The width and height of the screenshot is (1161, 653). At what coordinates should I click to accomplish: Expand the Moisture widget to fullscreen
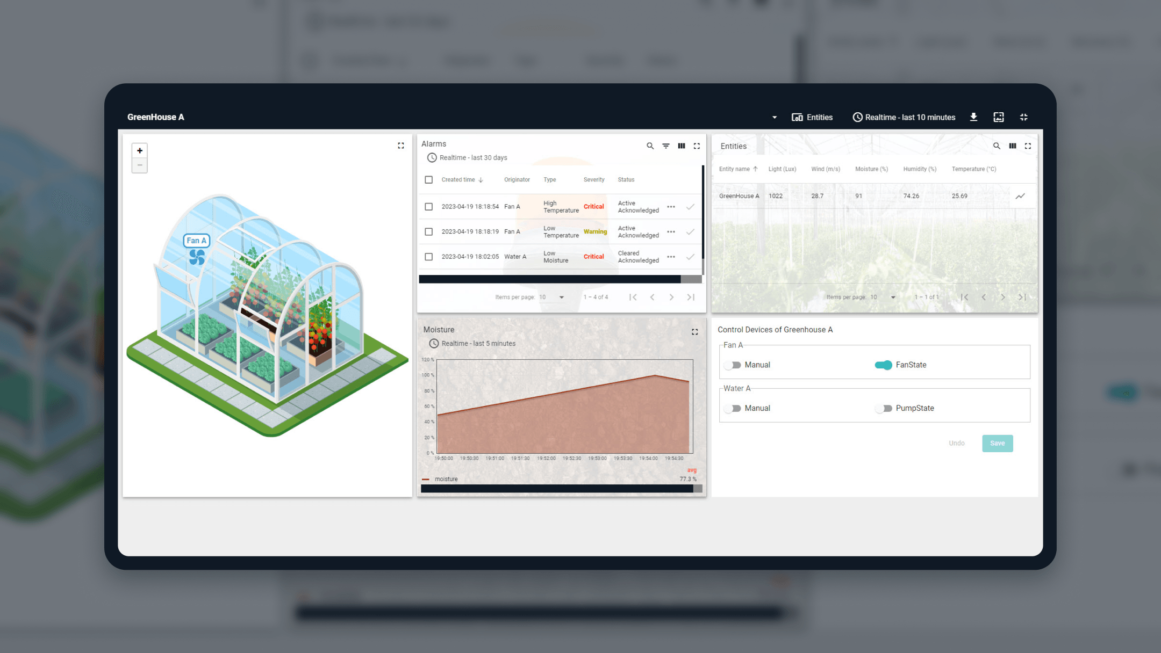[694, 332]
